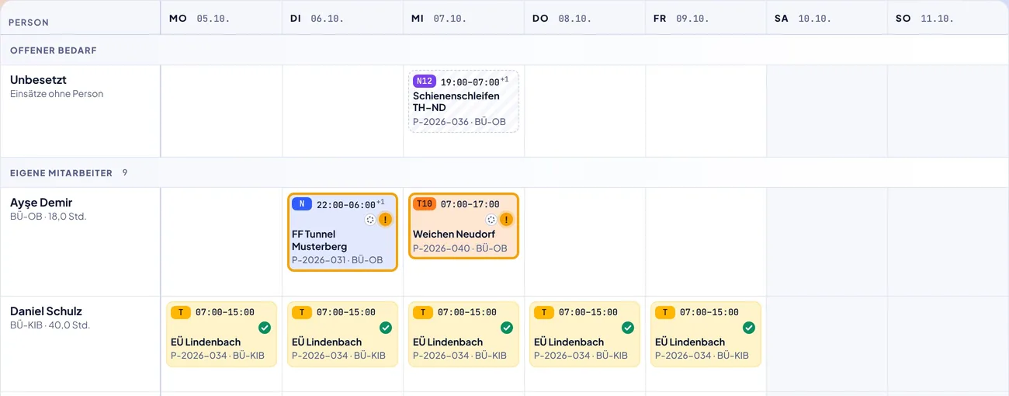Screen dimensions: 1009x396
Task: Open Wednesday EÜ Lindenbach shift title
Action: pos(448,342)
